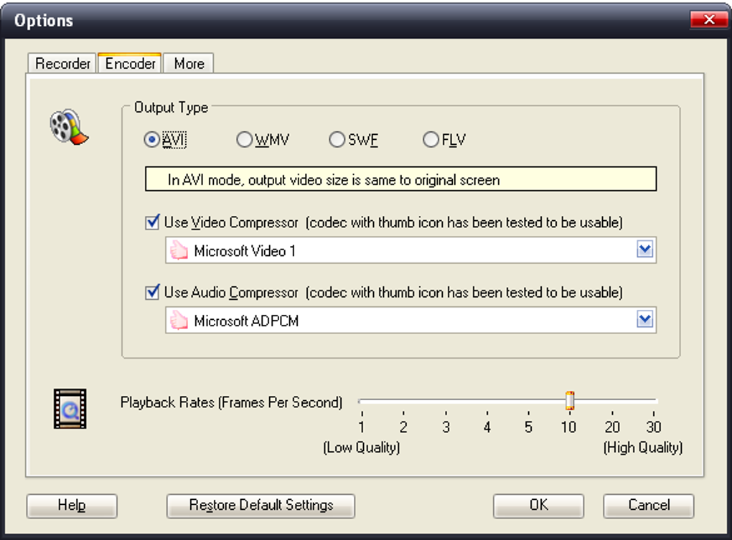Viewport: 732px width, 540px height.
Task: Open the More tab
Action: tap(189, 64)
